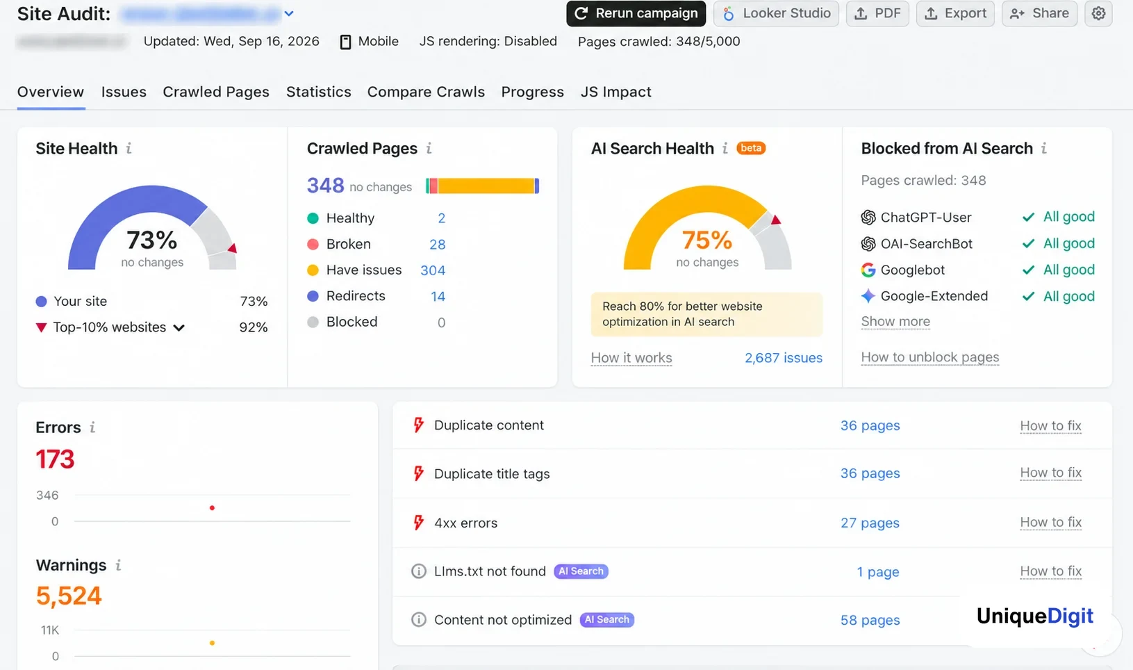Click the Errors count 173

tap(55, 459)
